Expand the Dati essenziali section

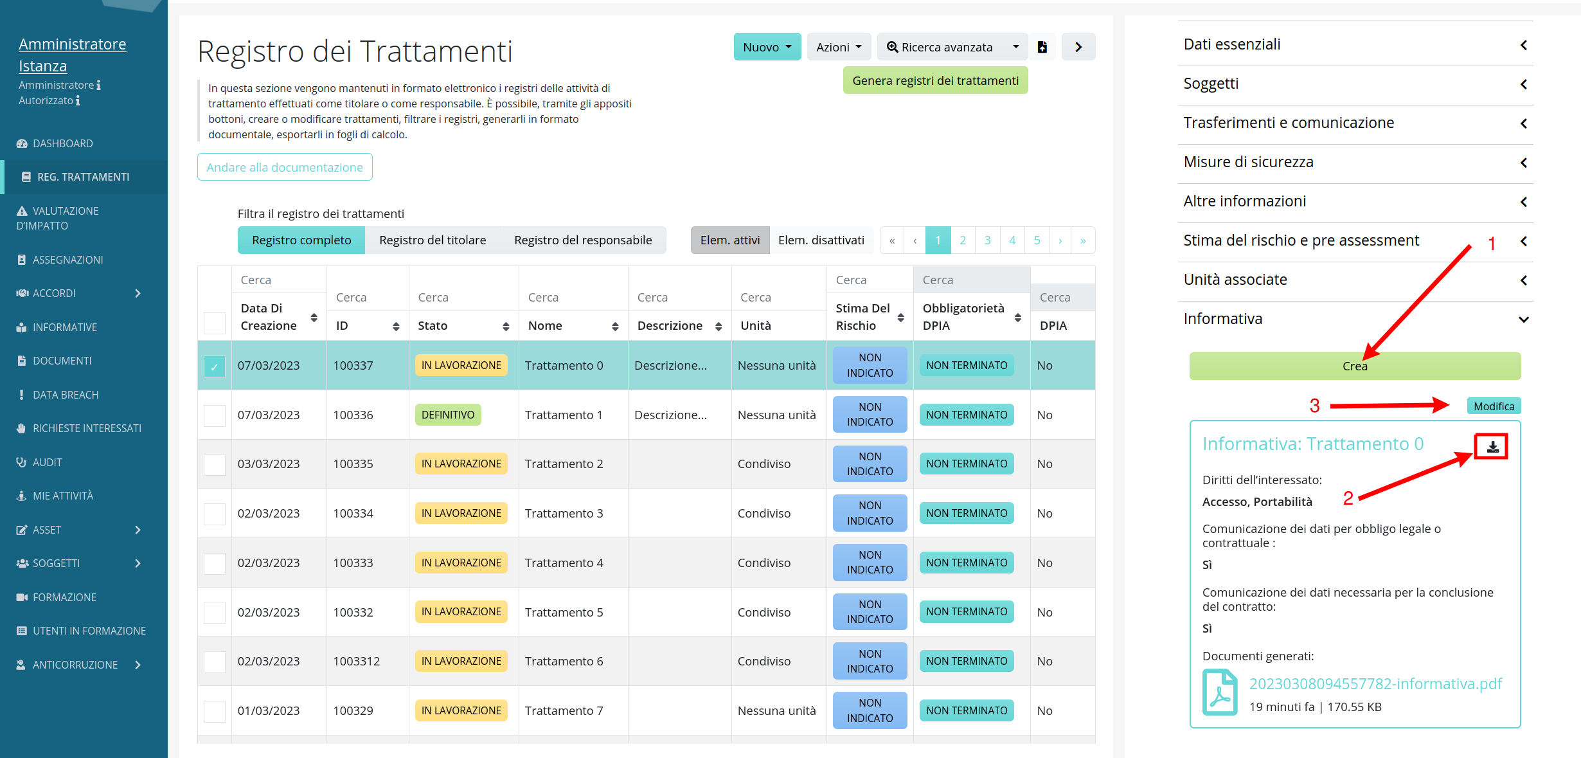[x=1355, y=44]
